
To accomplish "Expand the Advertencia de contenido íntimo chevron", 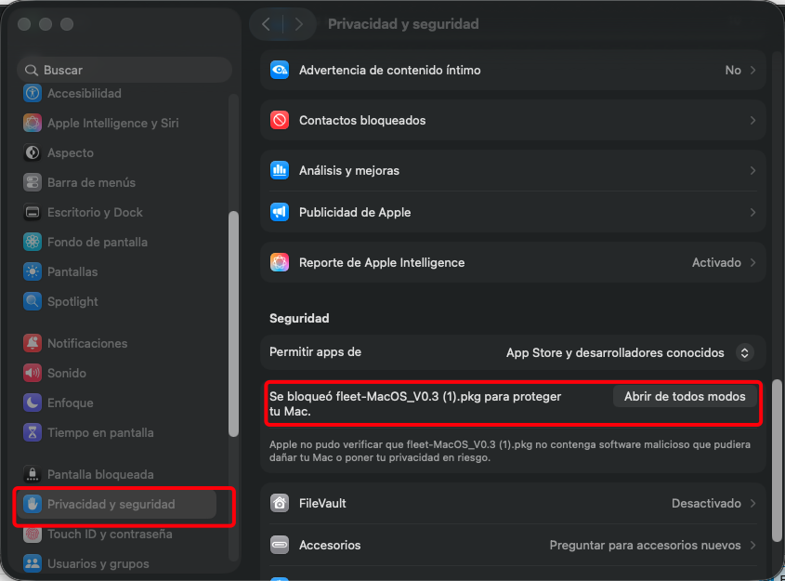I will 753,70.
